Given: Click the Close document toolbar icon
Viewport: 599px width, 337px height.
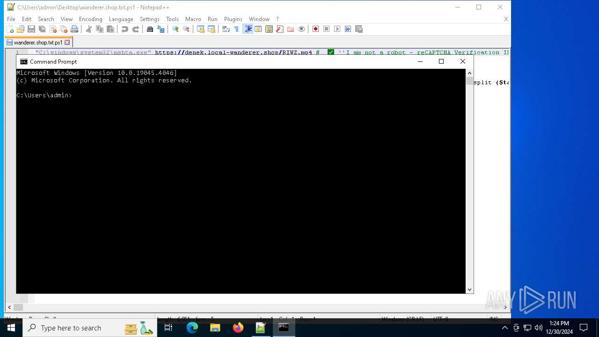Looking at the screenshot, I should (53, 29).
